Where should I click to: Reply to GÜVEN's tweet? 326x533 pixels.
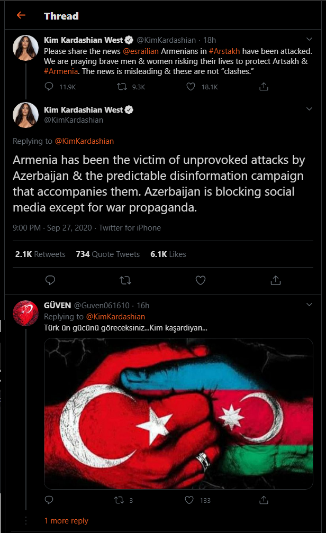click(x=49, y=500)
